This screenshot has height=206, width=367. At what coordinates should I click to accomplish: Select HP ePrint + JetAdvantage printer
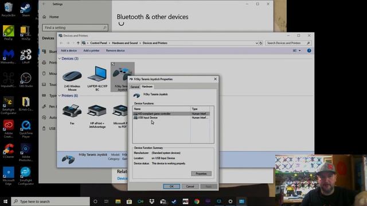(97, 116)
